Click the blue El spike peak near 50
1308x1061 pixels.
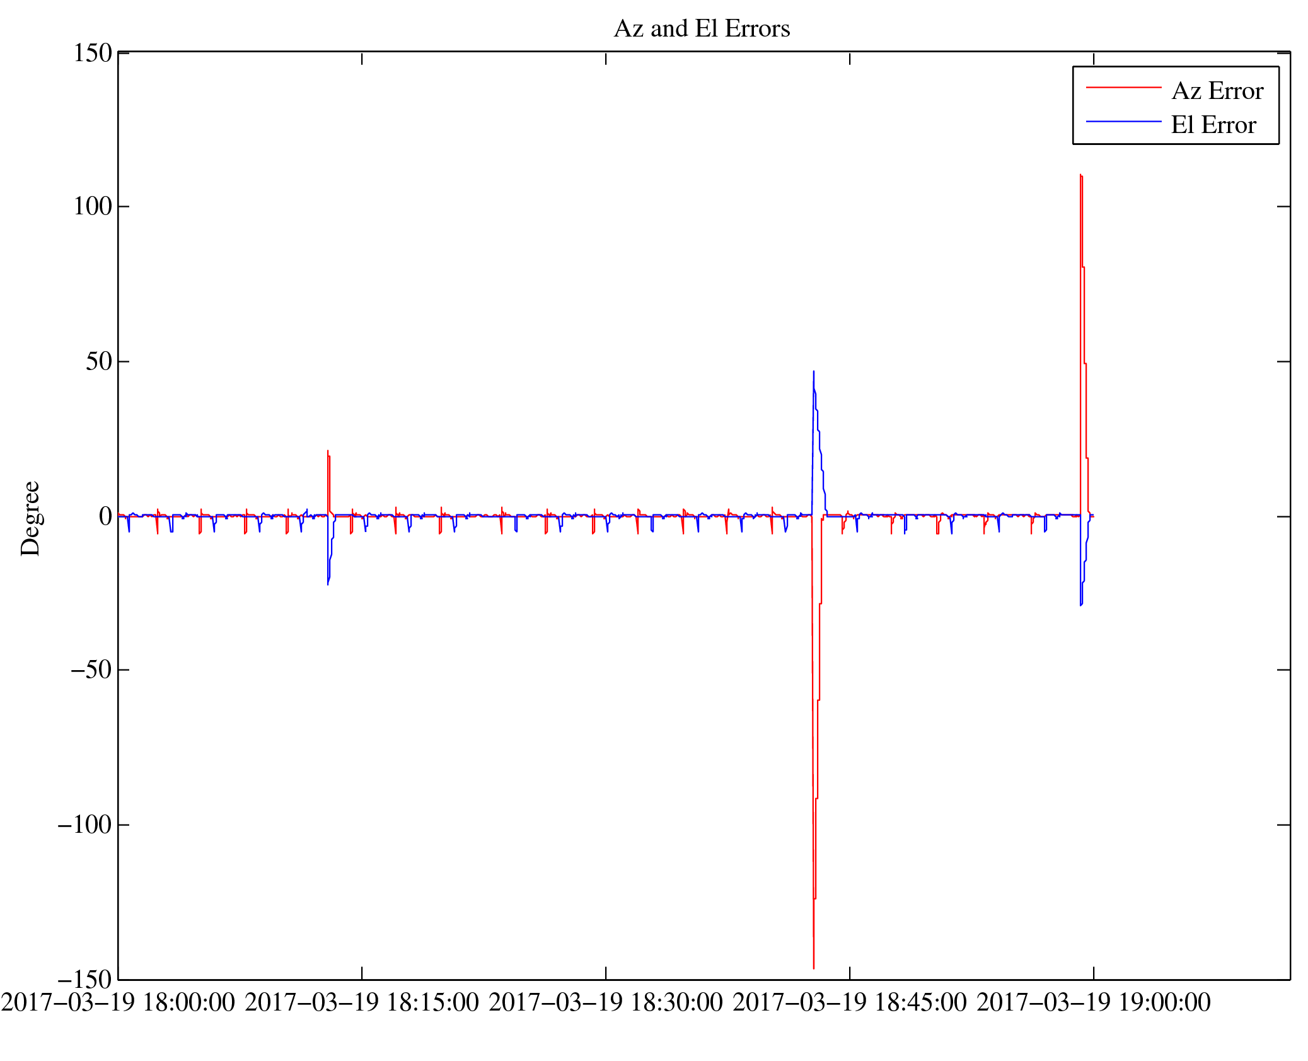tap(814, 373)
